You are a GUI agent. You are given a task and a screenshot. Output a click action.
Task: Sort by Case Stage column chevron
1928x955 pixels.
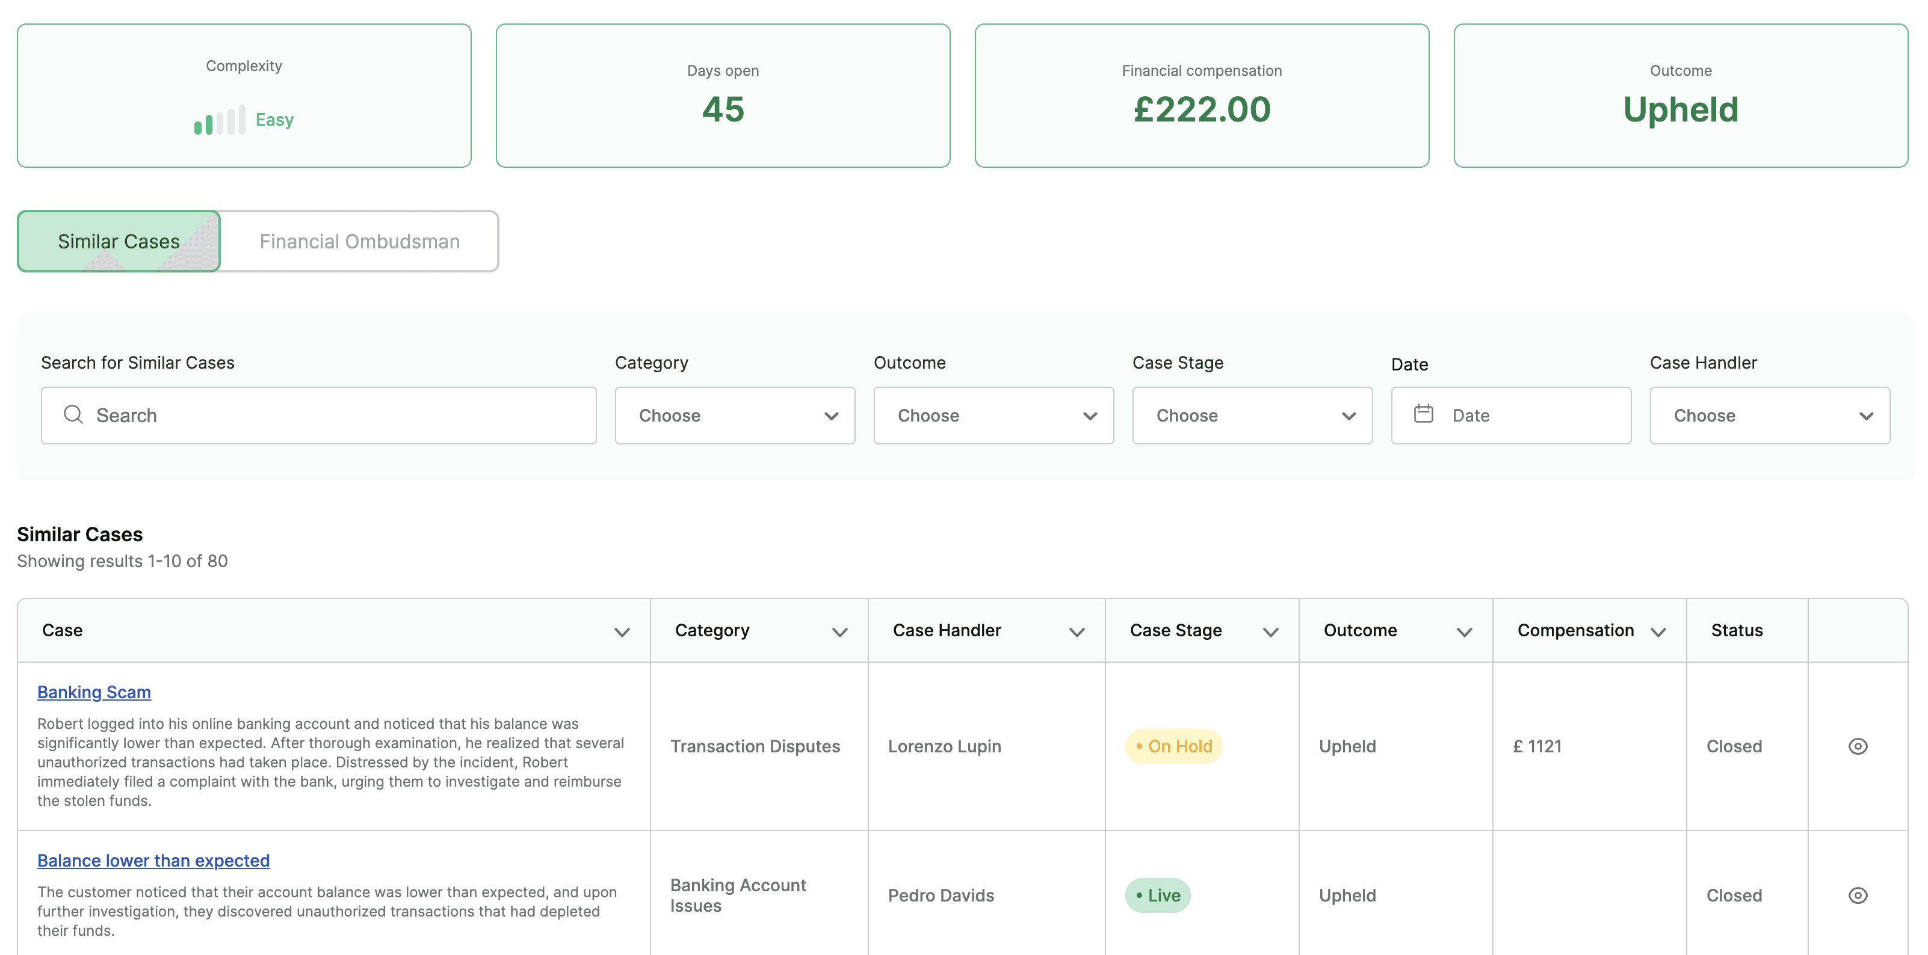pyautogui.click(x=1270, y=632)
